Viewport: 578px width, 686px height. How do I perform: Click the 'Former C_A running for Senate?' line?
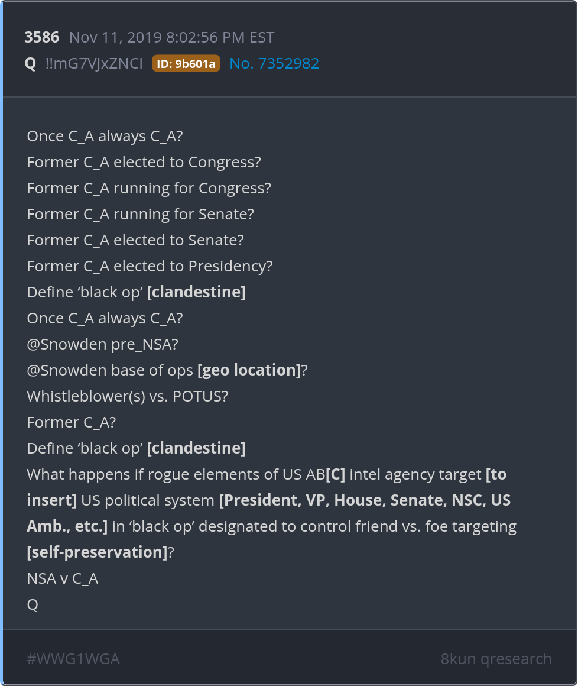tap(140, 214)
